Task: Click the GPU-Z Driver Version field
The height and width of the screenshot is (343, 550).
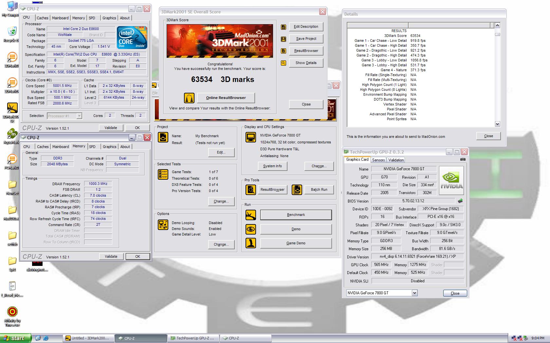Action: (418, 257)
